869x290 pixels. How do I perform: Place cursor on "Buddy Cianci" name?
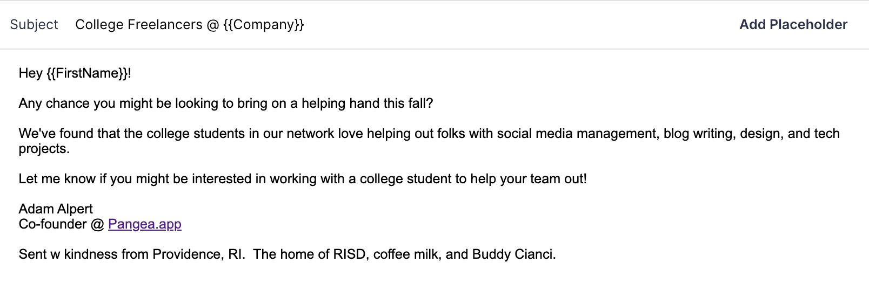coord(512,254)
